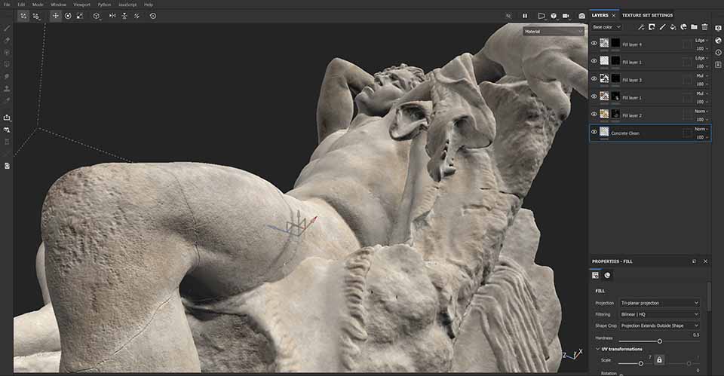
Task: Open the material properties tab icon
Action: [x=607, y=276]
